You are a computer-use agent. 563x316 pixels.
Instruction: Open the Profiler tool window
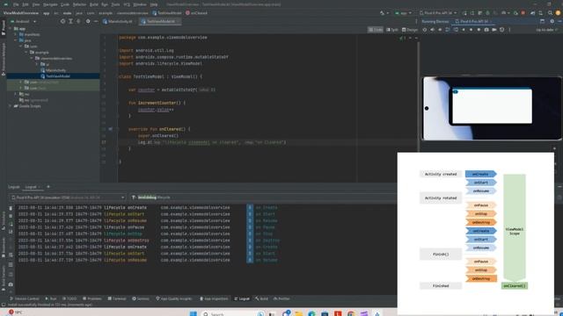(281, 298)
